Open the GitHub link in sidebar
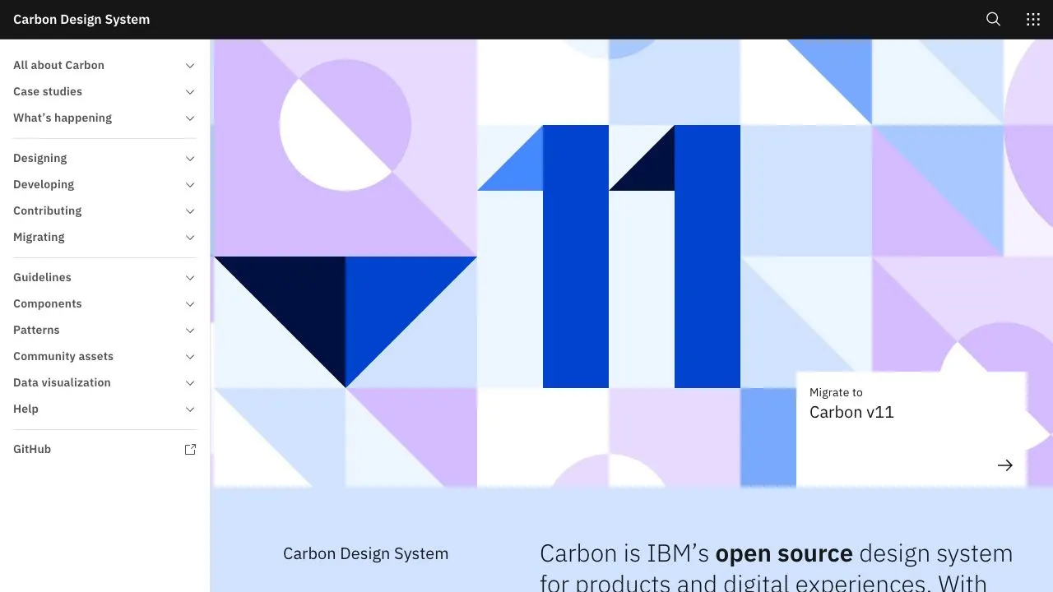 click(x=32, y=449)
